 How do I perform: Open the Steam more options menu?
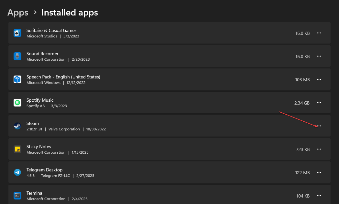click(x=319, y=126)
